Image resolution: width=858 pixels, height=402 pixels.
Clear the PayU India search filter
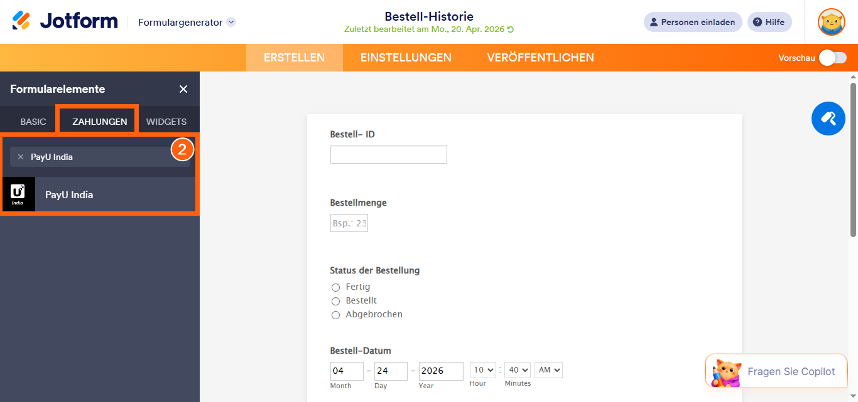pos(21,156)
